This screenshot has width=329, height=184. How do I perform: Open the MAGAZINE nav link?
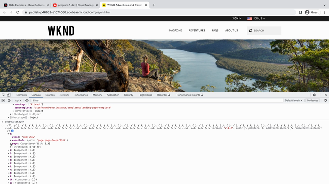pyautogui.click(x=176, y=30)
